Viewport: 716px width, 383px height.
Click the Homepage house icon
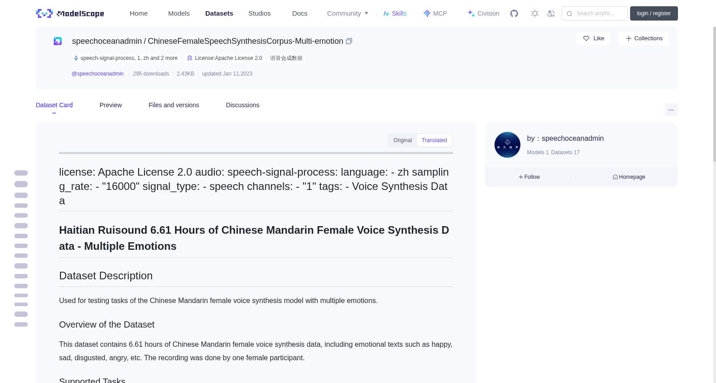click(615, 177)
